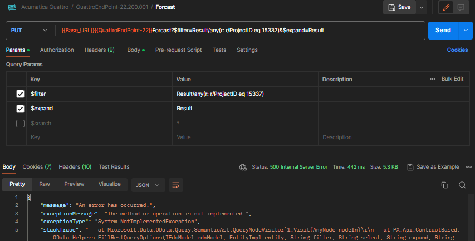Uncheck the $expand parameter checkbox
475x241 pixels.
pyautogui.click(x=20, y=109)
